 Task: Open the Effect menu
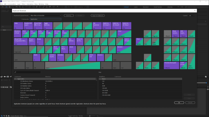click(24, 4)
